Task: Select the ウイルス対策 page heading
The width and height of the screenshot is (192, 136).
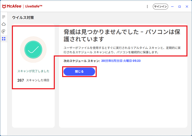Action: [23, 18]
